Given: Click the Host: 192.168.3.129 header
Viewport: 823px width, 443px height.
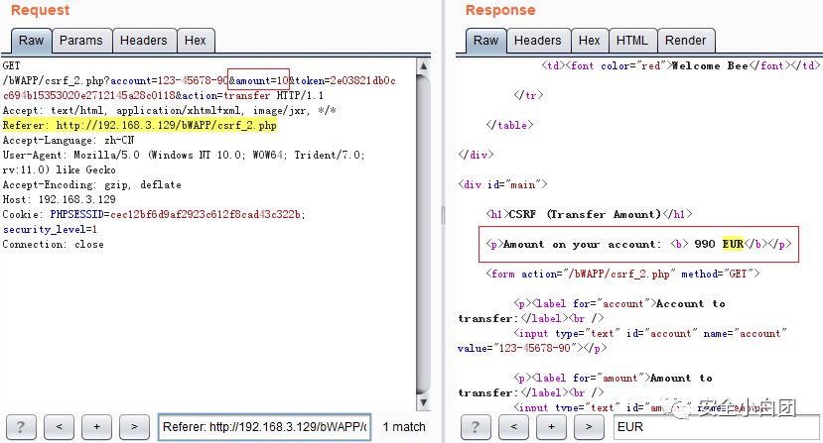Looking at the screenshot, I should coord(60,200).
